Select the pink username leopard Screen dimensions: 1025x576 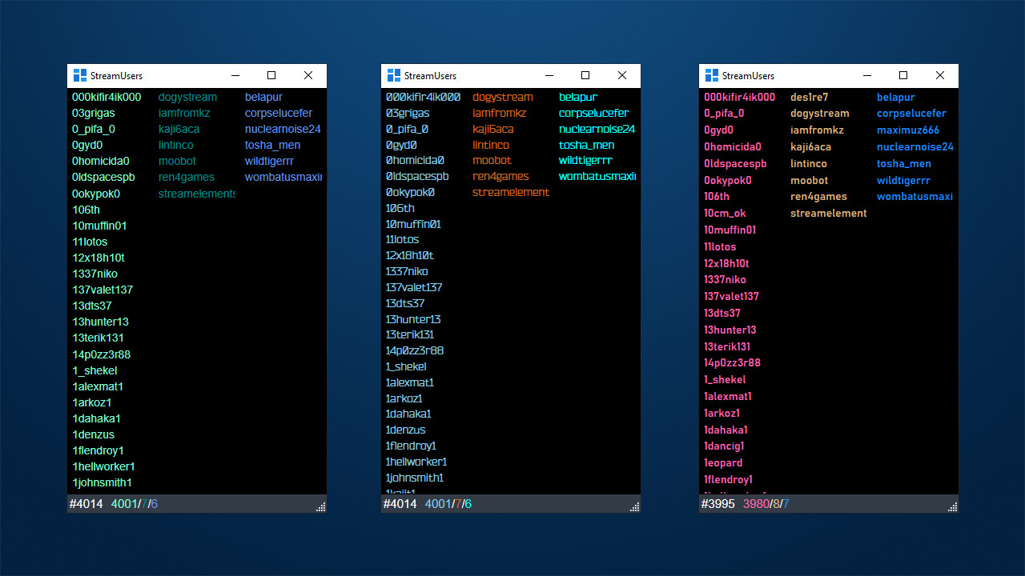click(723, 463)
